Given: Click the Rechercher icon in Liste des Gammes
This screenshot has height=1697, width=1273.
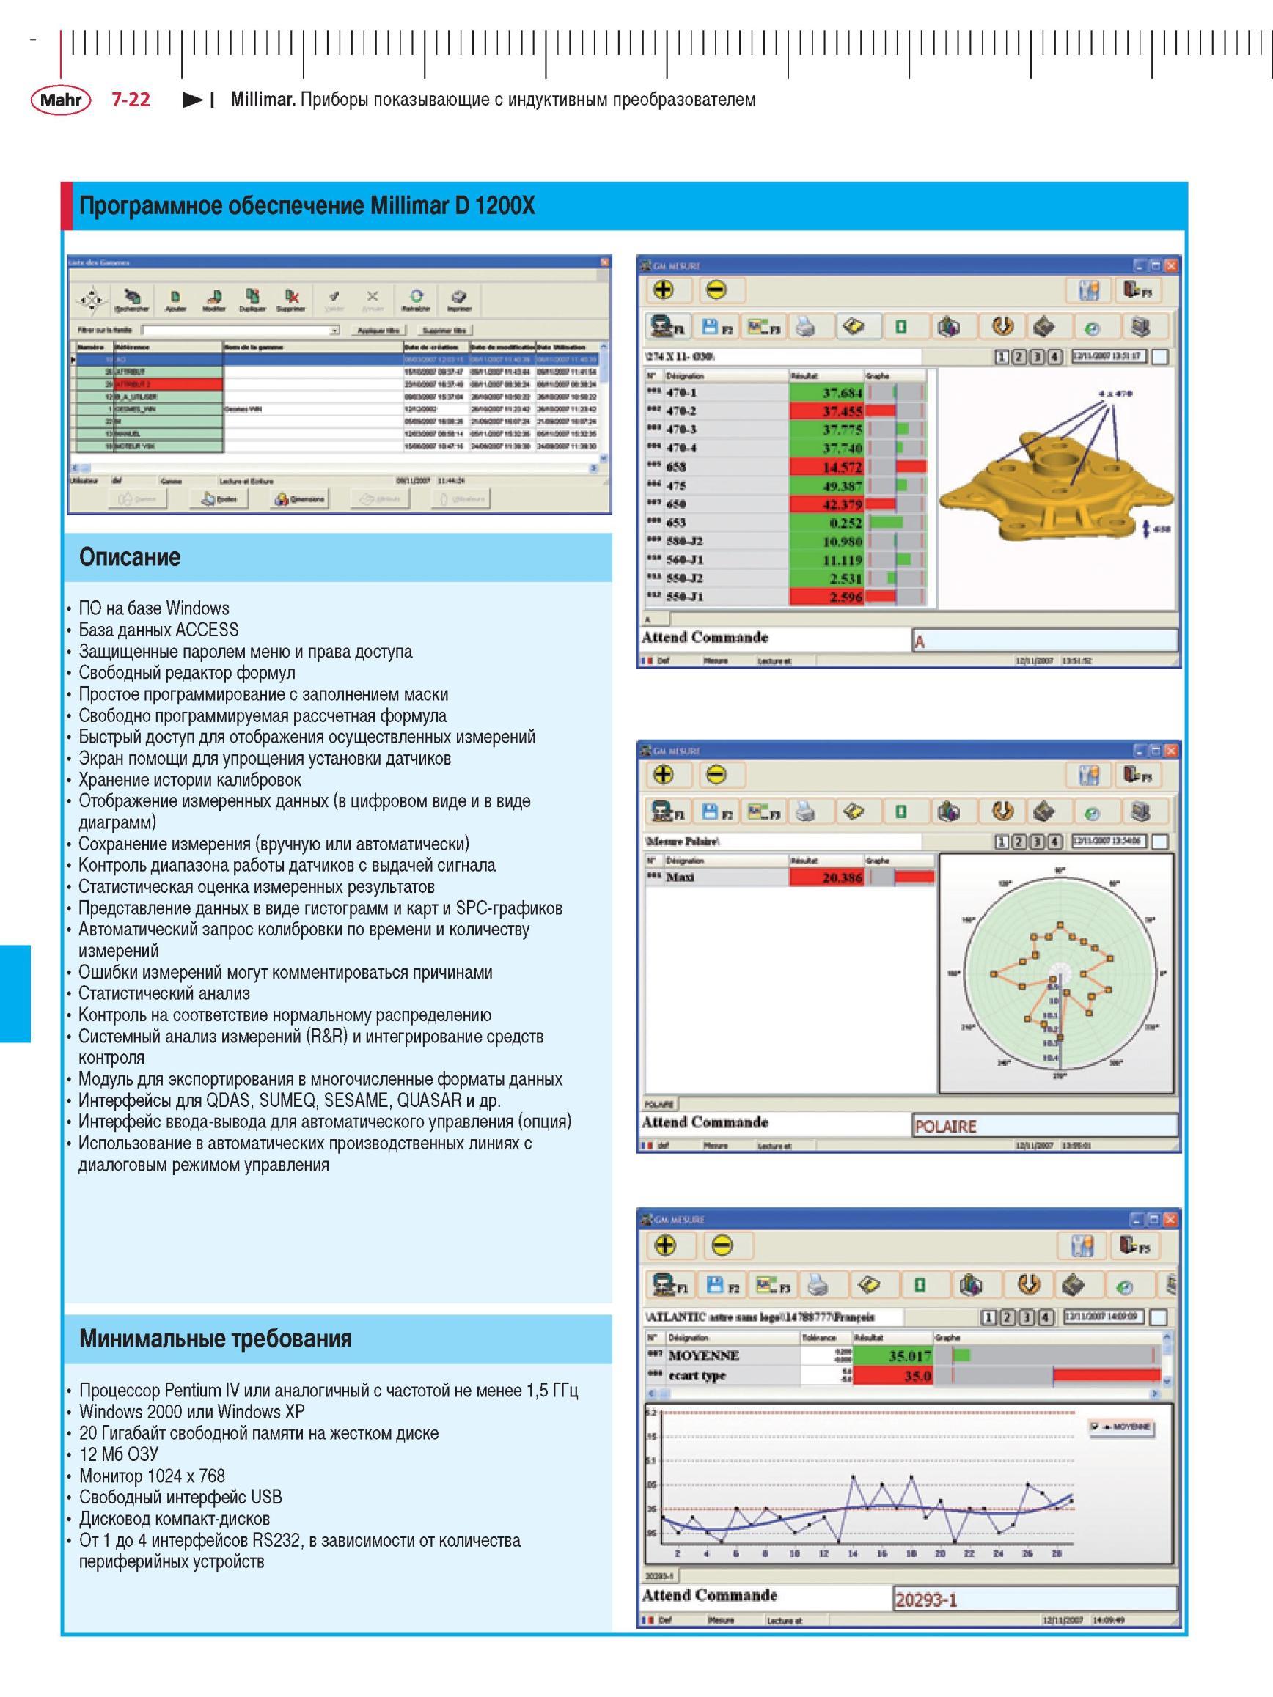Looking at the screenshot, I should (131, 298).
